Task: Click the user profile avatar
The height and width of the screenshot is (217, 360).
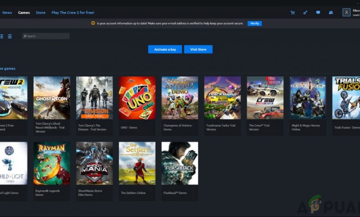Action: pyautogui.click(x=347, y=12)
